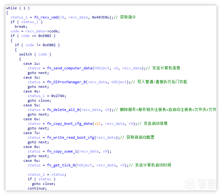Viewport: 222px width, 196px height.
Task: Click 'goto close;' under case 4u
Action: coord(39,100)
